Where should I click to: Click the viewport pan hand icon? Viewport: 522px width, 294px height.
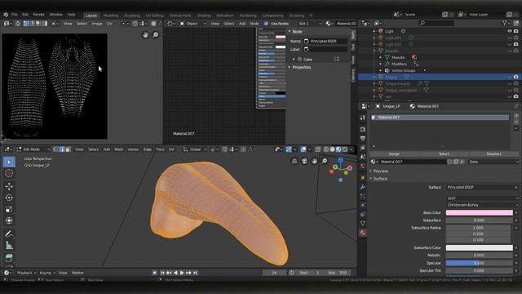point(314,162)
